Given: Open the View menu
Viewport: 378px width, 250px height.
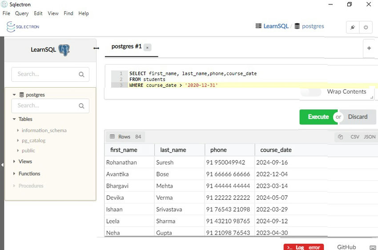Looking at the screenshot, I should 53,13.
